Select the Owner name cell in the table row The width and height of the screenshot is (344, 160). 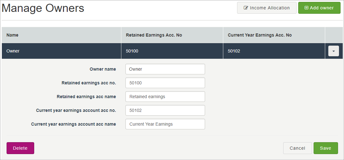tap(13, 51)
